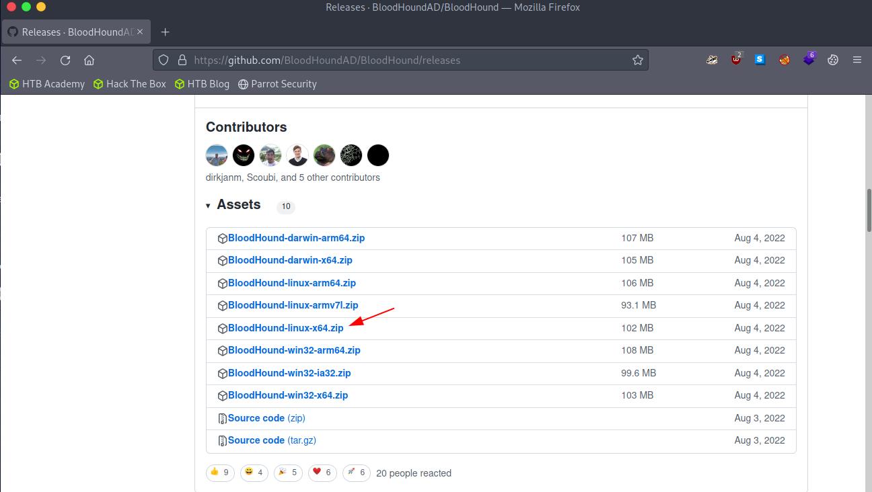
Task: Open the blue S extension icon
Action: coord(760,60)
